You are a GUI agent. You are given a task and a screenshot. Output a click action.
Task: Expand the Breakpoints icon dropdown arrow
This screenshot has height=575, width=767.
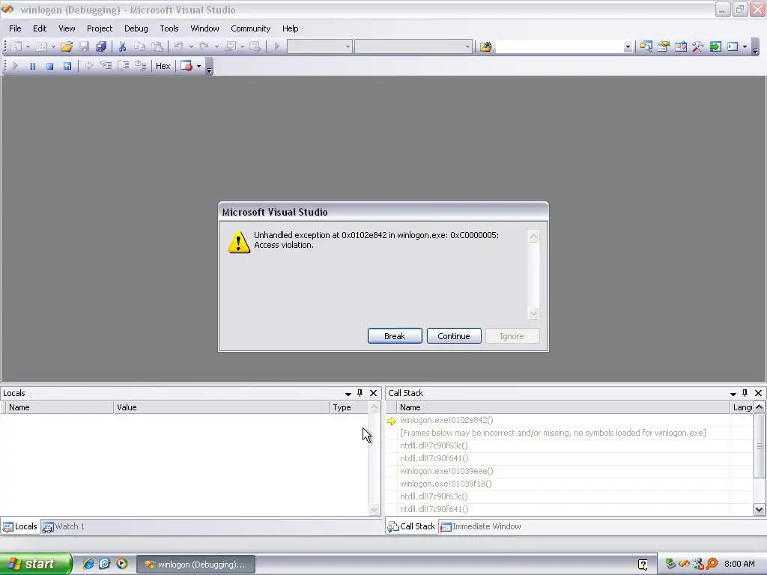[198, 66]
